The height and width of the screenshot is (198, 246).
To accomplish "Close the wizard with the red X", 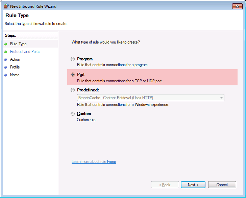I will point(237,6).
